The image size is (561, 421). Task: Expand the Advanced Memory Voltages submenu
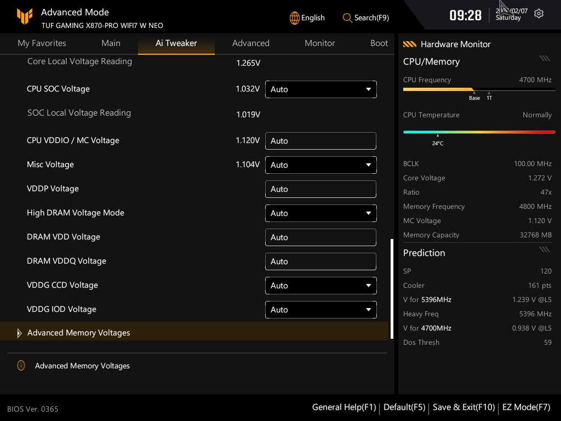[x=78, y=333]
